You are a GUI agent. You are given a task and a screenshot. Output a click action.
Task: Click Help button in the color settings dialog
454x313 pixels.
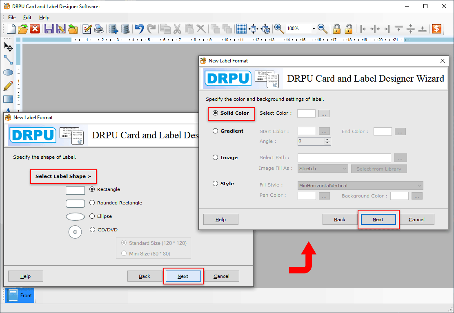[220, 220]
